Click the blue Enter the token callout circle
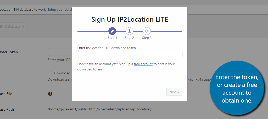Image resolution: width=268 pixels, height=119 pixels. [x=237, y=88]
